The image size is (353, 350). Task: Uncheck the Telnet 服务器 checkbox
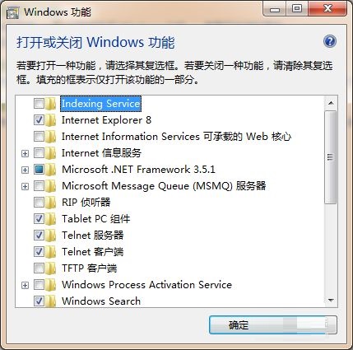pos(39,236)
